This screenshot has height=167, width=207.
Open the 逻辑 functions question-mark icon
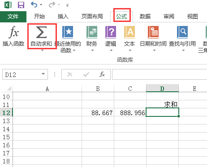111,32
